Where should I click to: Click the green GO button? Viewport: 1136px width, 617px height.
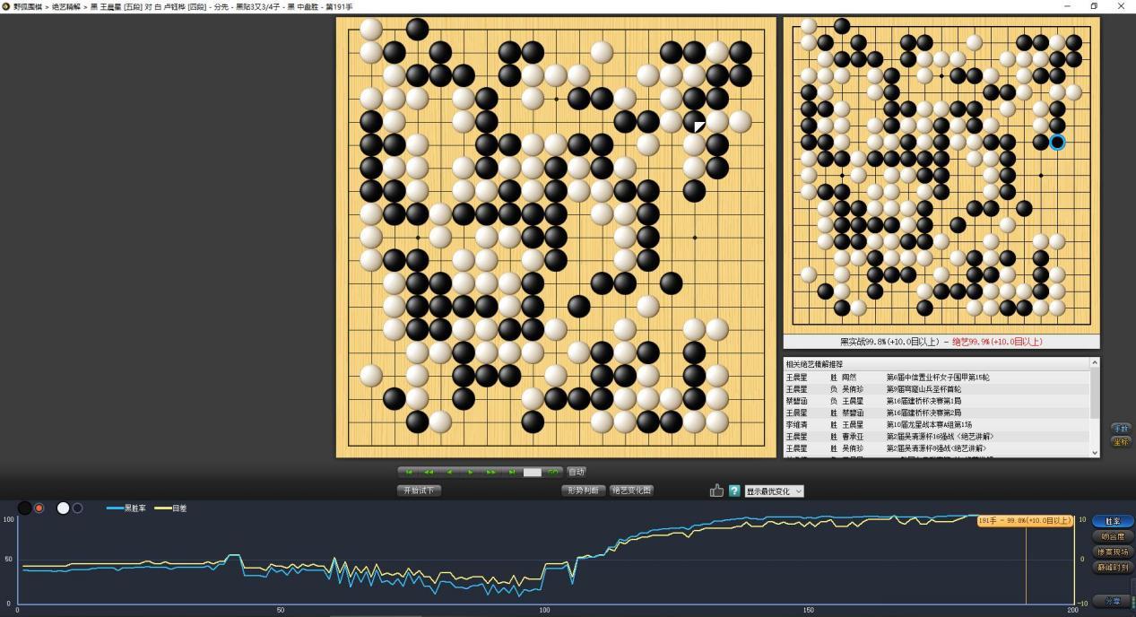[x=553, y=472]
